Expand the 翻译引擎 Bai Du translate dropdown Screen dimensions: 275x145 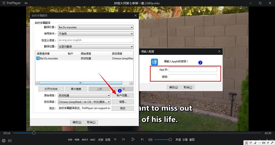96,27
